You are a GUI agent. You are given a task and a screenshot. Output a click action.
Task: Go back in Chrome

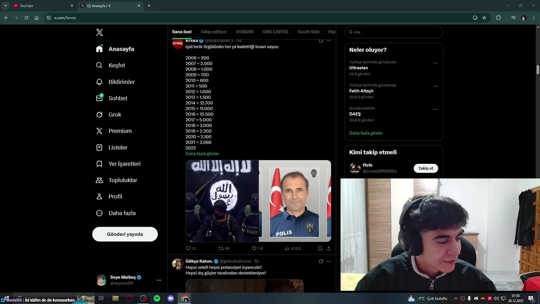coord(6,18)
